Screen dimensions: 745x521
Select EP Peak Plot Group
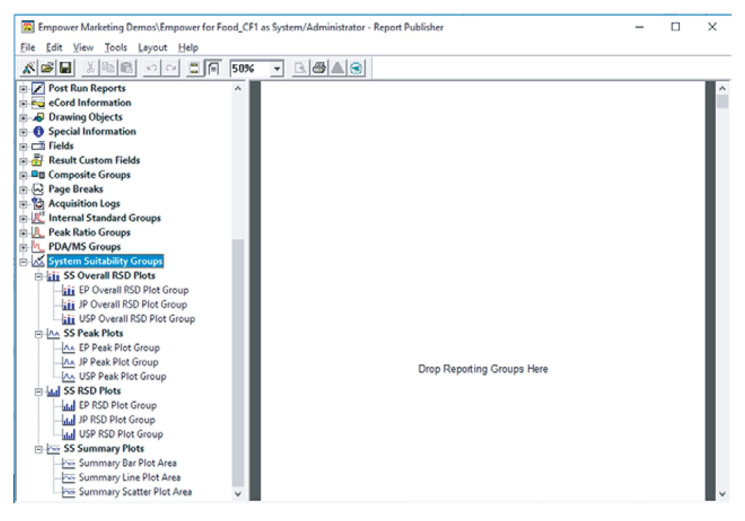pos(119,348)
